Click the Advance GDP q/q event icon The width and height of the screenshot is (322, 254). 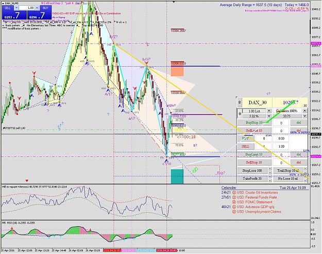coord(234,207)
